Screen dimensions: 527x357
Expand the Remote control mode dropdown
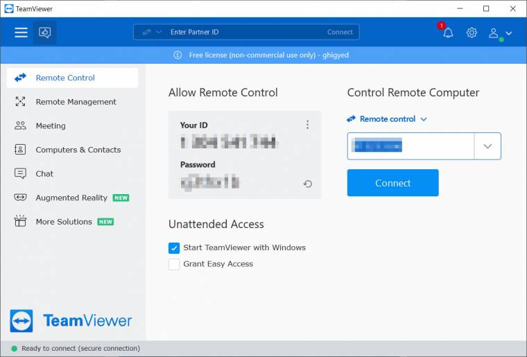(387, 119)
